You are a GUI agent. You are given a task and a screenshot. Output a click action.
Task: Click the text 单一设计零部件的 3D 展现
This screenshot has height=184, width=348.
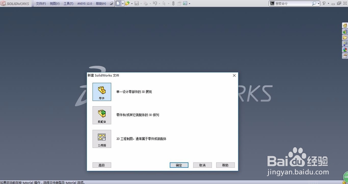tap(134, 92)
